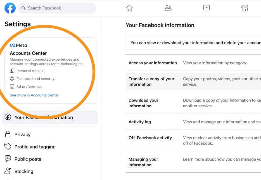
Task: Open the Marketplace icon
Action: click(x=245, y=8)
